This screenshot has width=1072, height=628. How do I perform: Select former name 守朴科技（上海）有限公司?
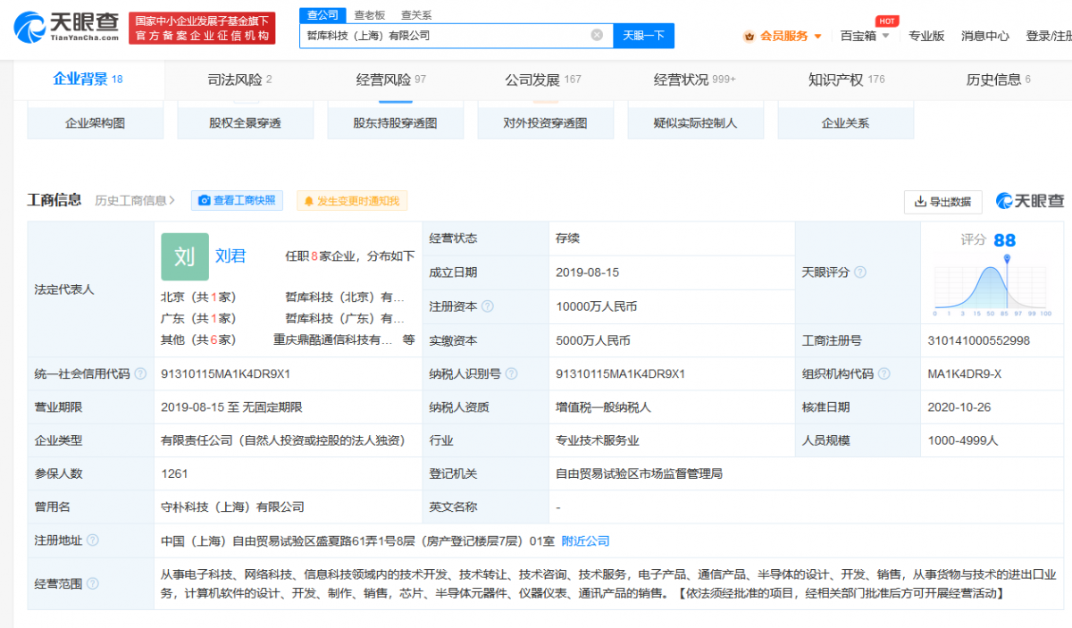pos(233,507)
